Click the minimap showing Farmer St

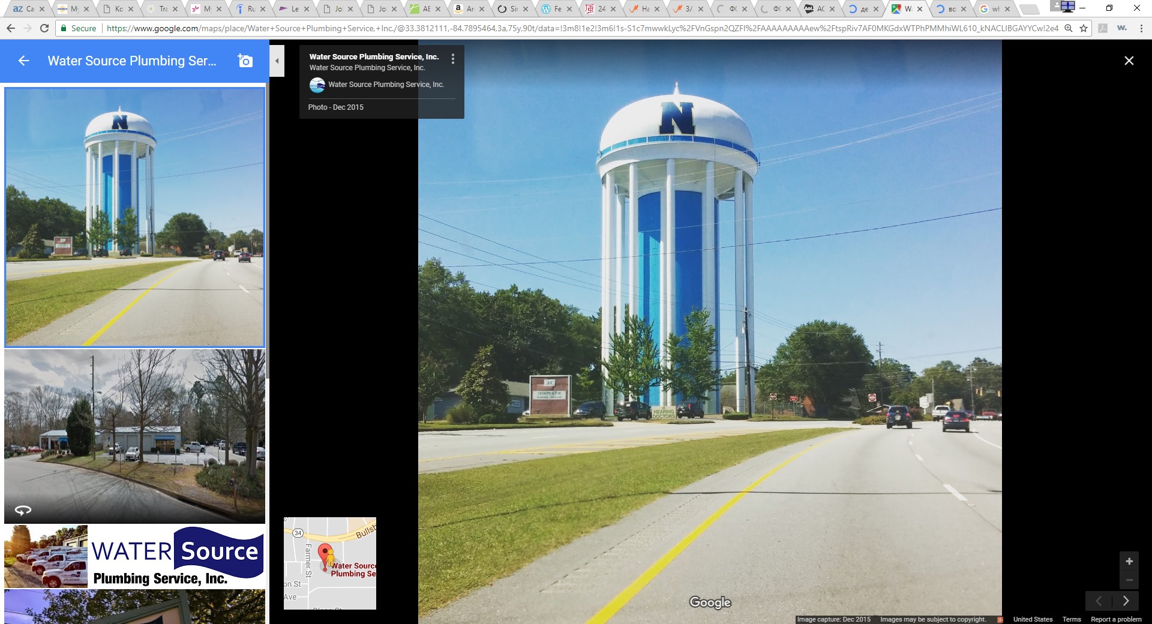point(329,563)
